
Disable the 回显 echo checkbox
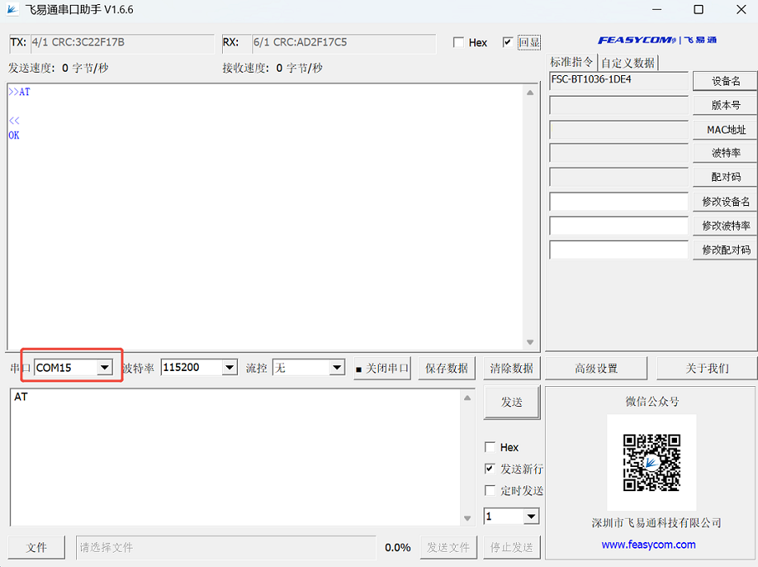coord(508,43)
